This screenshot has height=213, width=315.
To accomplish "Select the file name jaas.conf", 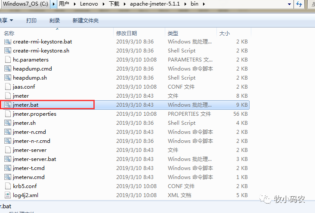I will tap(24, 87).
